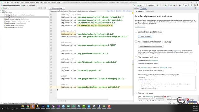The height and width of the screenshot is (112, 199).
Task: Click the Hide notification link
Action: [127, 11]
